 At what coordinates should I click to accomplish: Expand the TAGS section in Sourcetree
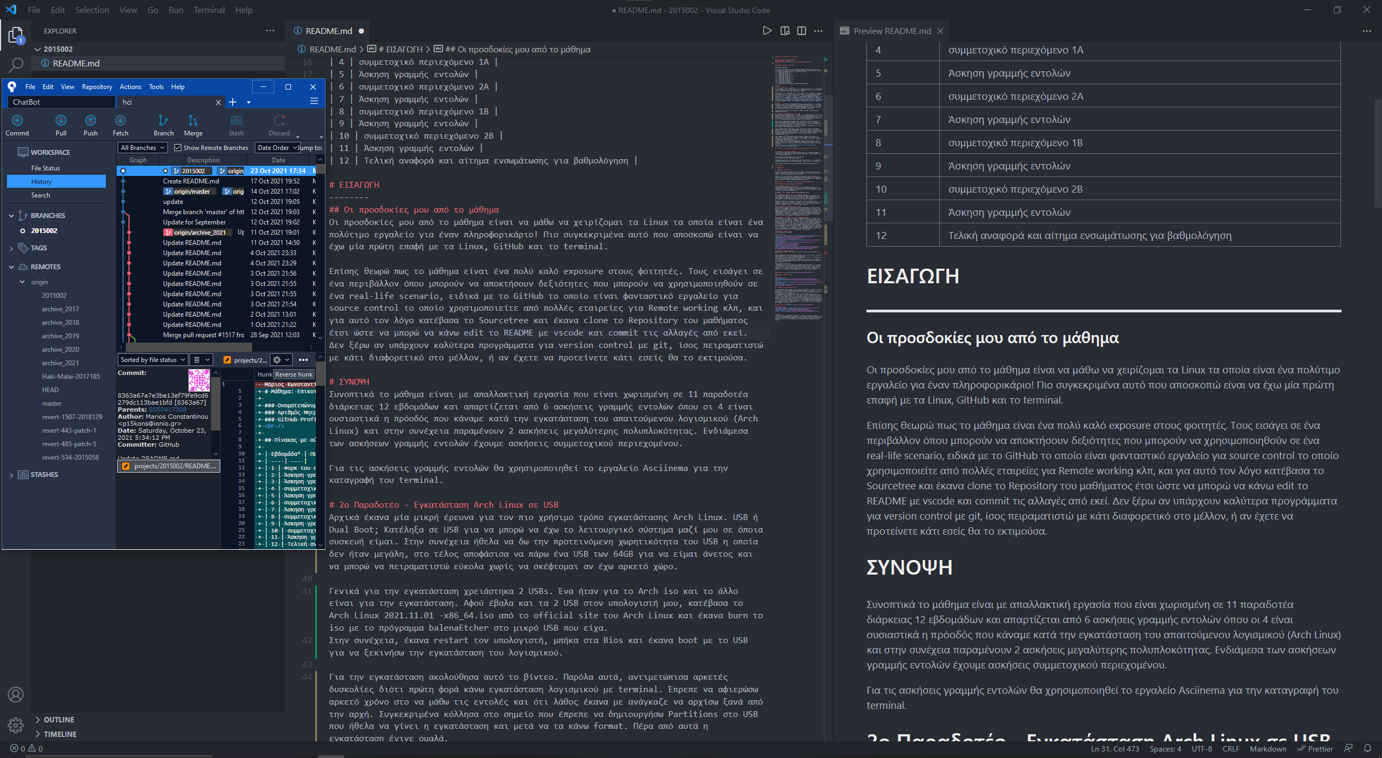click(x=11, y=248)
